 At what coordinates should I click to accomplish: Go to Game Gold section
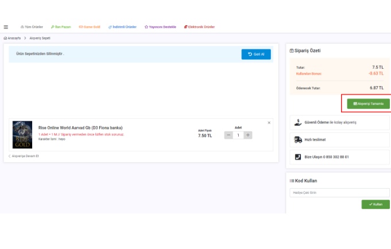(x=90, y=27)
